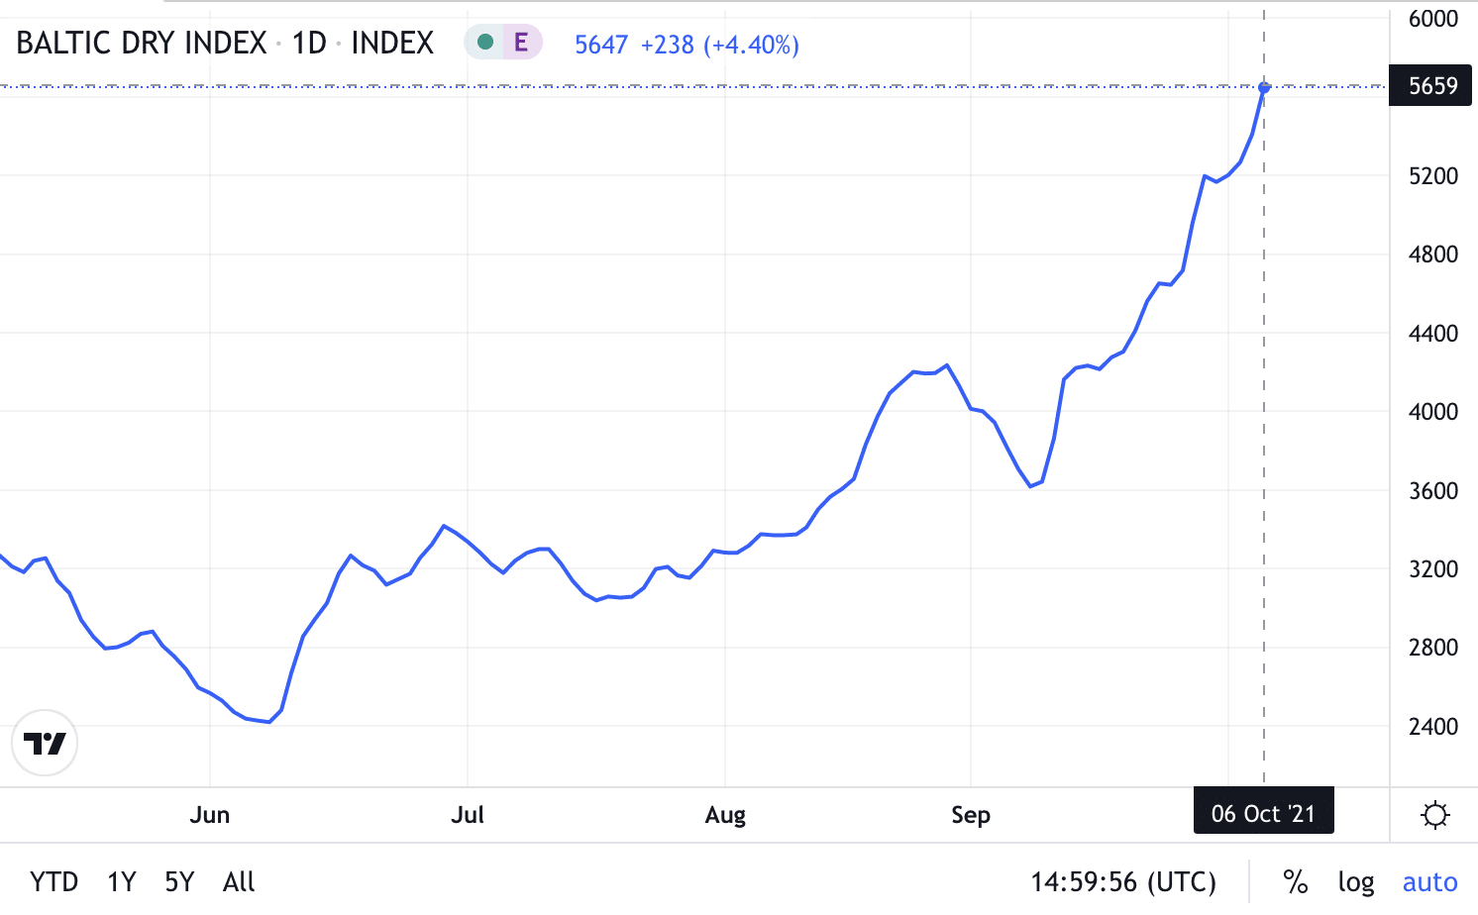Click the INDEX exchange label

click(x=392, y=43)
